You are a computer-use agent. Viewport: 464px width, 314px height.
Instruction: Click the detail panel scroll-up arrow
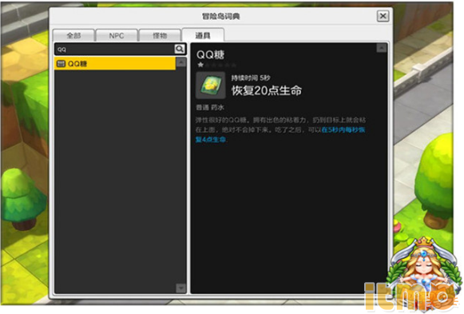(382, 48)
